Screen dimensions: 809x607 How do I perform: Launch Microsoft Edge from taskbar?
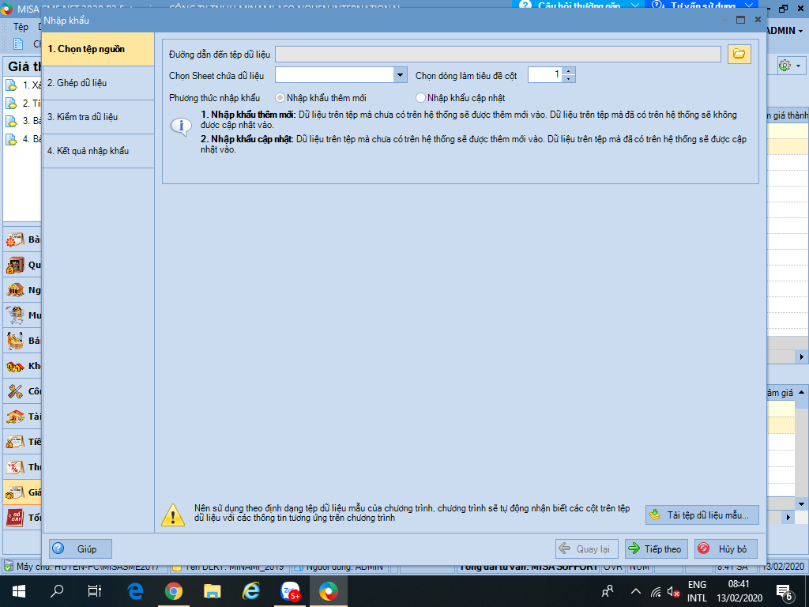[x=135, y=591]
